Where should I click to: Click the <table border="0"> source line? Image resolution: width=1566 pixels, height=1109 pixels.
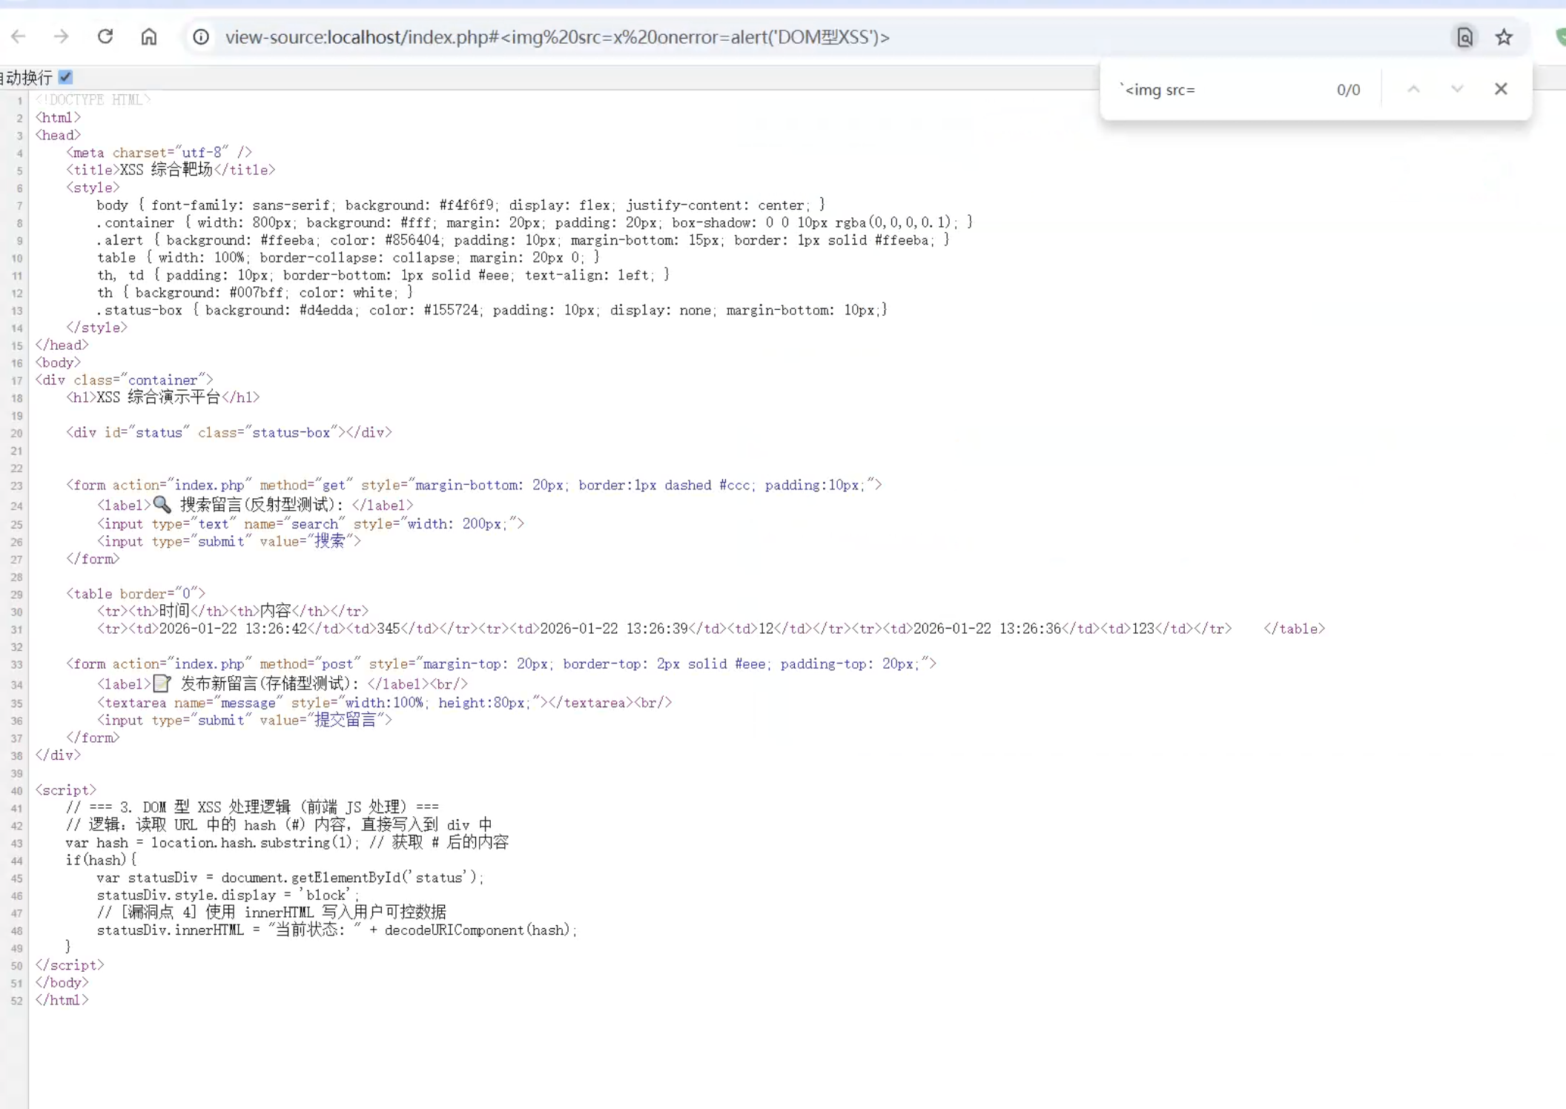[x=136, y=594]
